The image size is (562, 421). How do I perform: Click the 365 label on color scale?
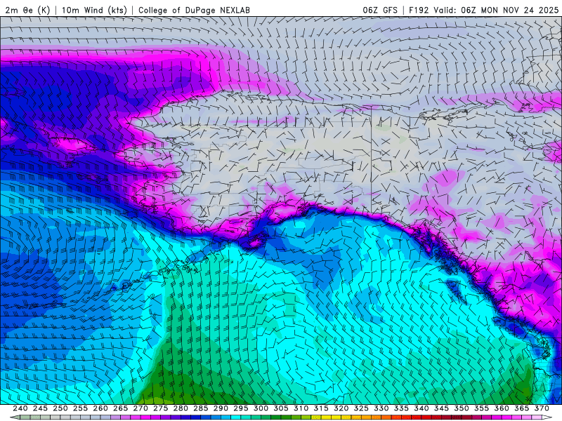click(522, 408)
